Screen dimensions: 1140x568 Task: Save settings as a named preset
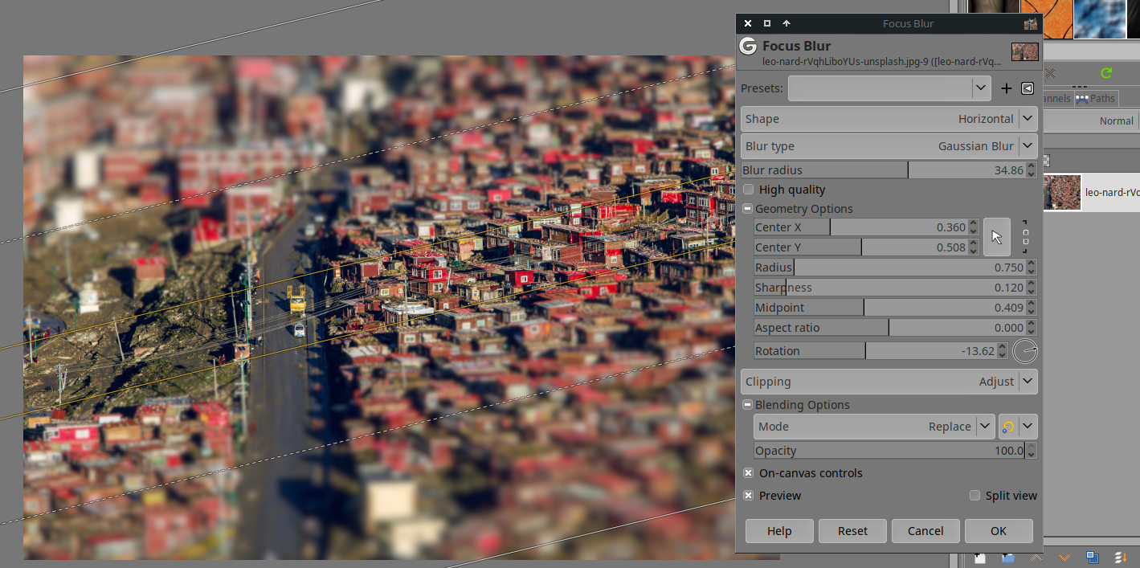1007,88
